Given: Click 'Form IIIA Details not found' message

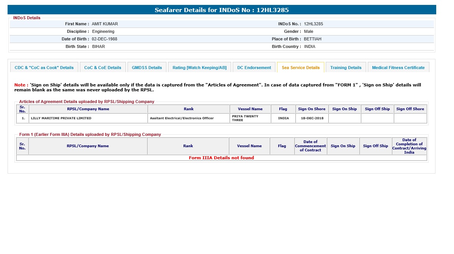Looking at the screenshot, I should click(221, 158).
